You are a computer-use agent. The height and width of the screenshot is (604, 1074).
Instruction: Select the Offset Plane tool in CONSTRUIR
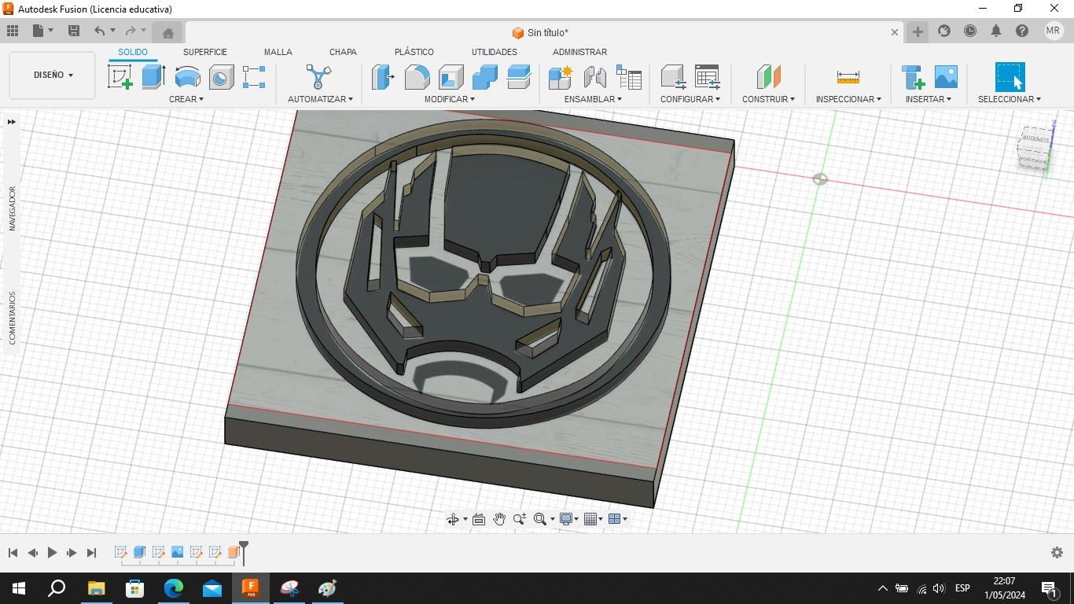coord(768,77)
